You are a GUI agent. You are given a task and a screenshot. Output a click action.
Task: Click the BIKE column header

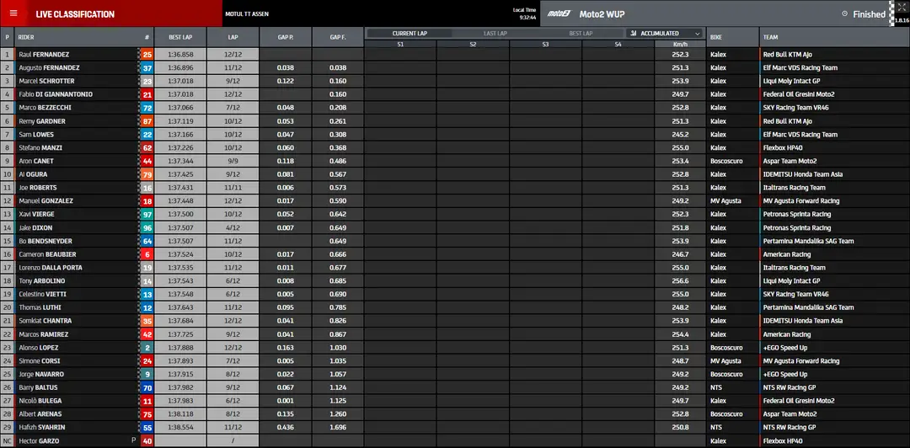[x=716, y=37]
